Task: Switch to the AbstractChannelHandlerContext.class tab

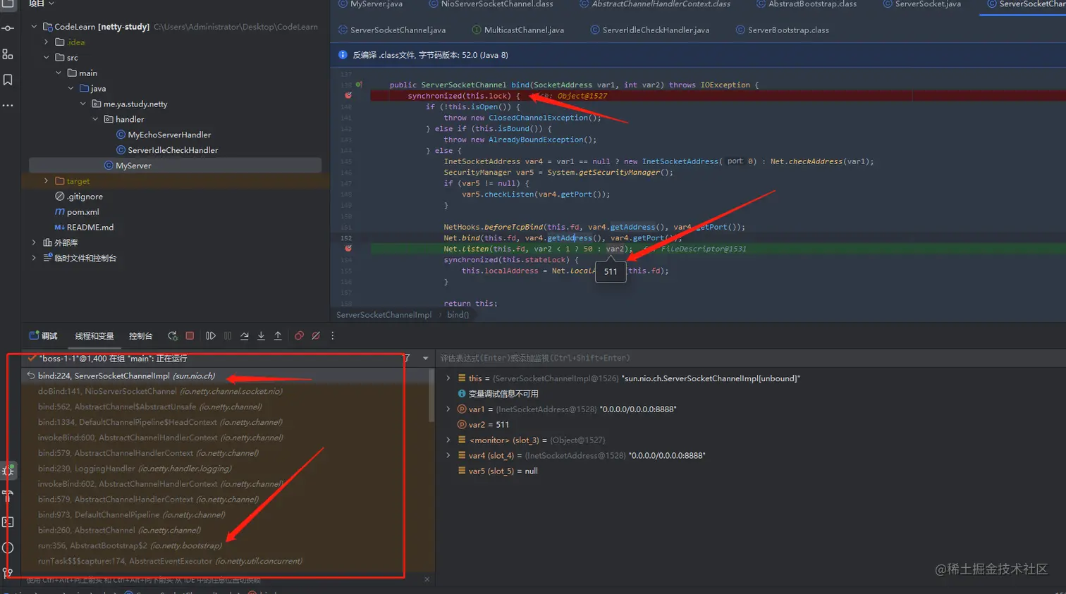Action: [655, 4]
